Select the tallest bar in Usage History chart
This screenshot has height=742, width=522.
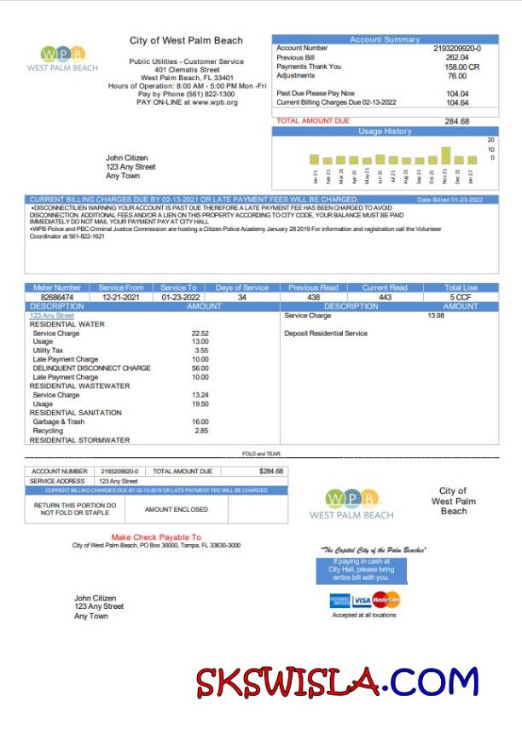click(445, 155)
